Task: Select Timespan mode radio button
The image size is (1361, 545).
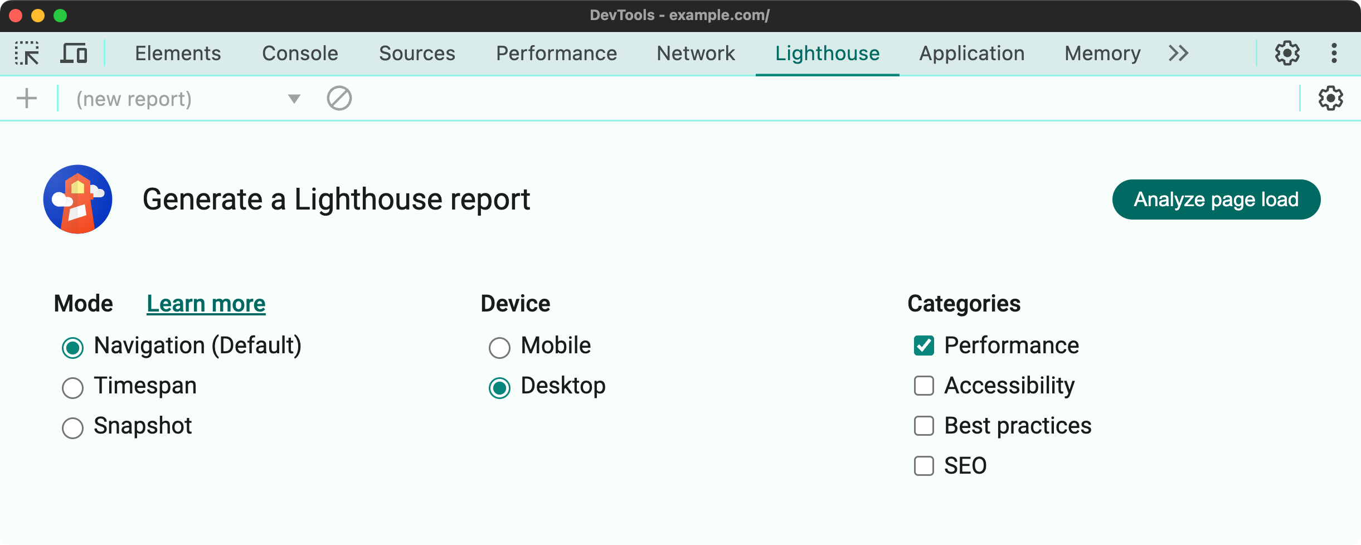Action: [72, 387]
